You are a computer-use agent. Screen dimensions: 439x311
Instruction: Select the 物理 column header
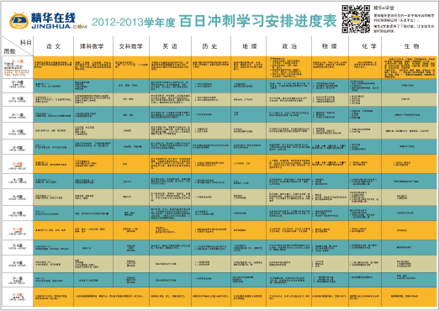[x=330, y=46]
